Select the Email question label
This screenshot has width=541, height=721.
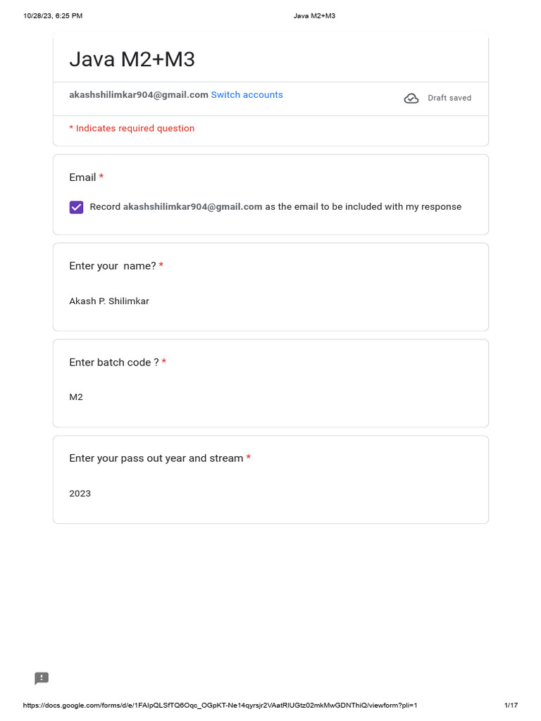point(82,177)
